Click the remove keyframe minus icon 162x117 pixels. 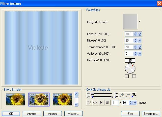128,95
